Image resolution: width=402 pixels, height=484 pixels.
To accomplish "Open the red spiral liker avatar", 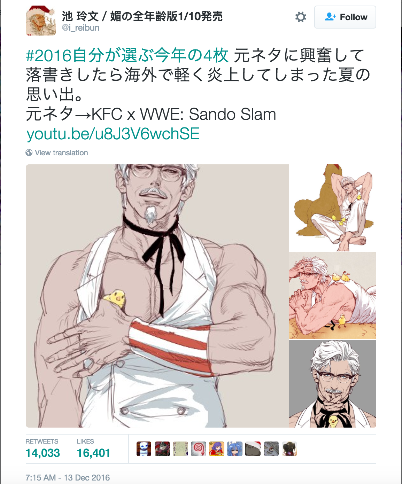I will pos(198,449).
